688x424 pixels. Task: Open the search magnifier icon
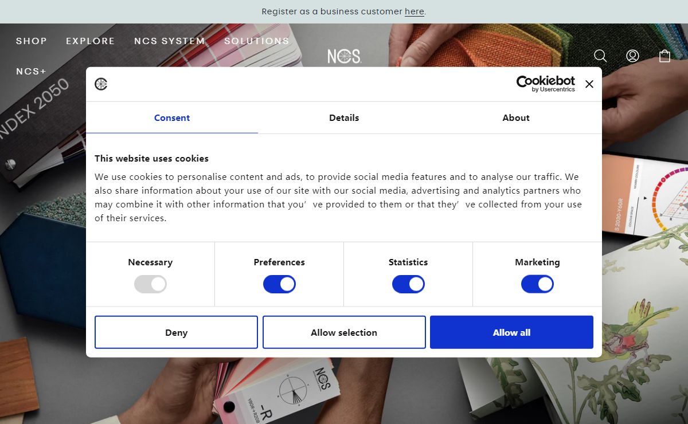pyautogui.click(x=600, y=56)
